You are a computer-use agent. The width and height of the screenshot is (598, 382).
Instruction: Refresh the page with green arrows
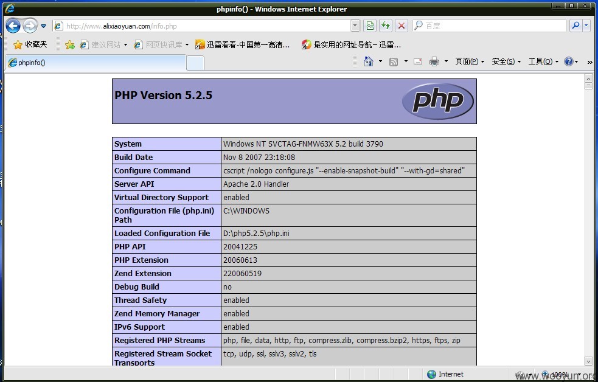(x=386, y=26)
